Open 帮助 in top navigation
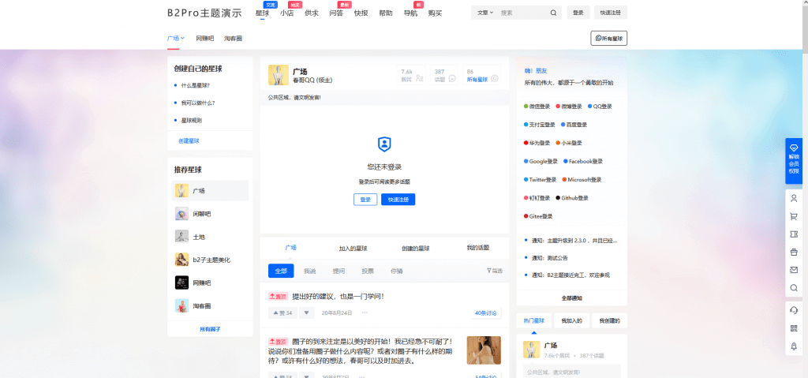 (385, 13)
